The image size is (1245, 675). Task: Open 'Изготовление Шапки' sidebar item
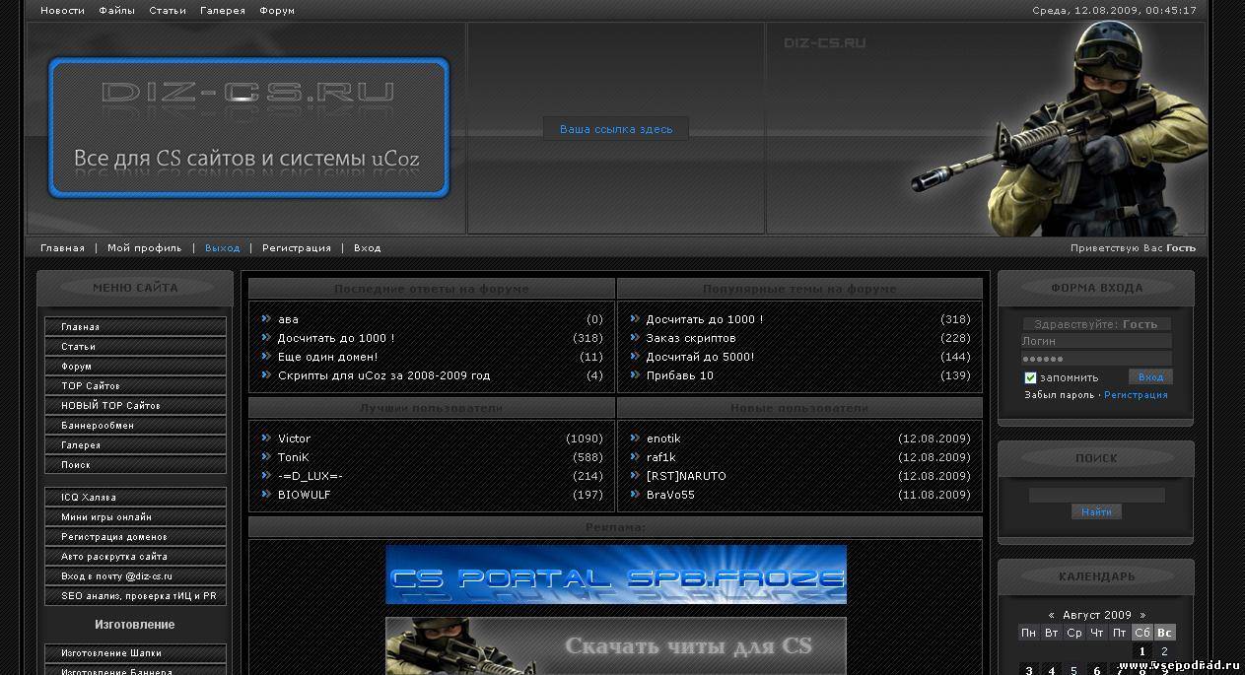point(135,652)
